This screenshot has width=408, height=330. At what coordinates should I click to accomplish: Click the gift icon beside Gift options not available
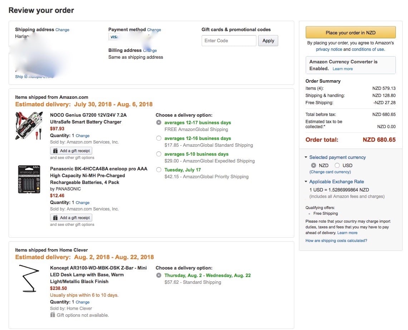tap(53, 315)
